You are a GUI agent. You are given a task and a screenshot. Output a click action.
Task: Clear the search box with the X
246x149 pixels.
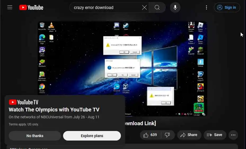pos(144,7)
